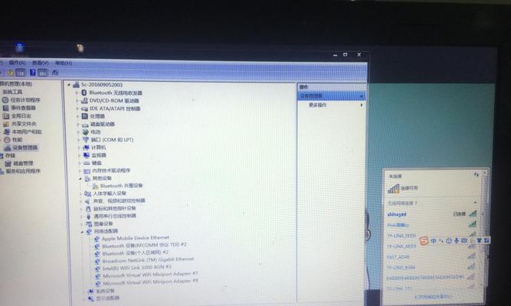511x306 pixels.
Task: Expand the DVD/CD-ROM 驱动器 node
Action: tap(77, 101)
